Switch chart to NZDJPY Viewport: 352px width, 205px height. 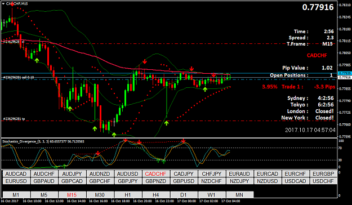pyautogui.click(x=239, y=181)
